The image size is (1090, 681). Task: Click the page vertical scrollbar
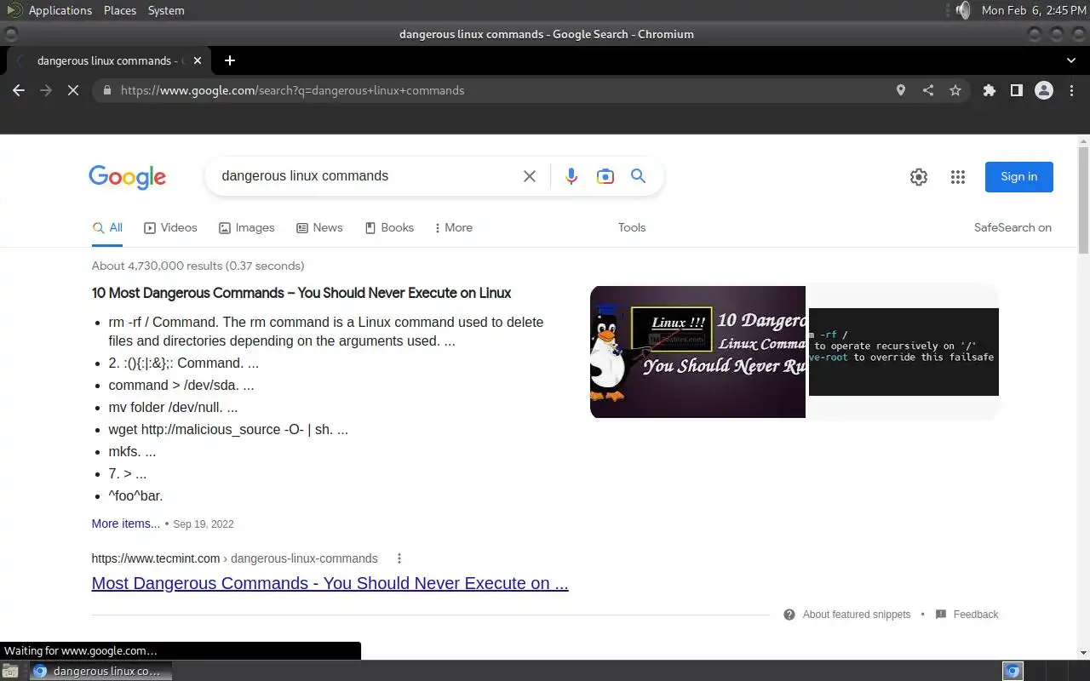point(1083,199)
